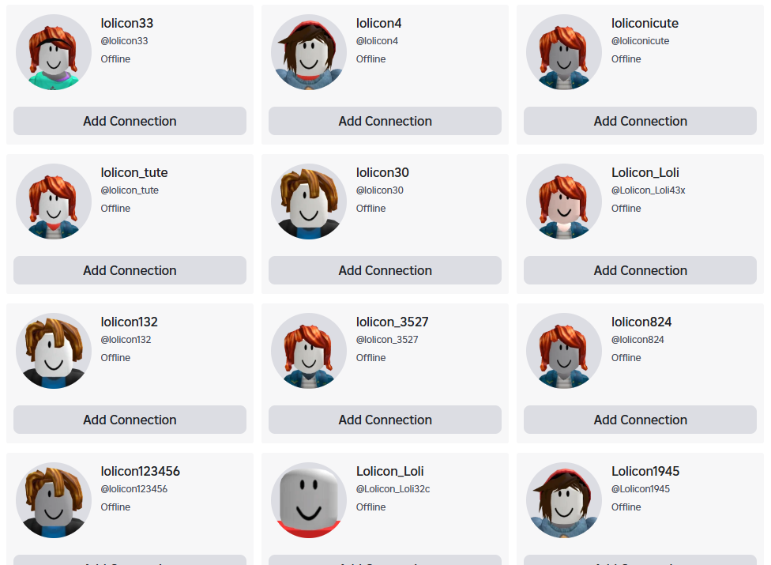Click the Offline status under @lolicon4
Viewport: 771px width, 565px height.
click(x=370, y=59)
